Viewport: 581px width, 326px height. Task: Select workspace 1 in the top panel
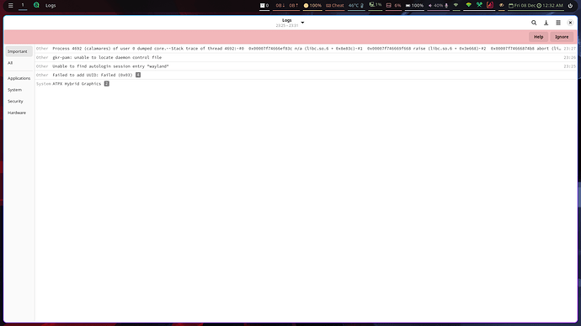pos(23,5)
